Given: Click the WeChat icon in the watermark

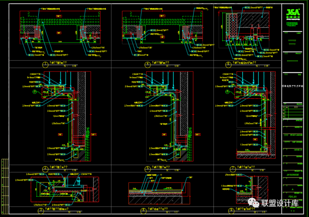Looking at the screenshot, I should coord(254,203).
